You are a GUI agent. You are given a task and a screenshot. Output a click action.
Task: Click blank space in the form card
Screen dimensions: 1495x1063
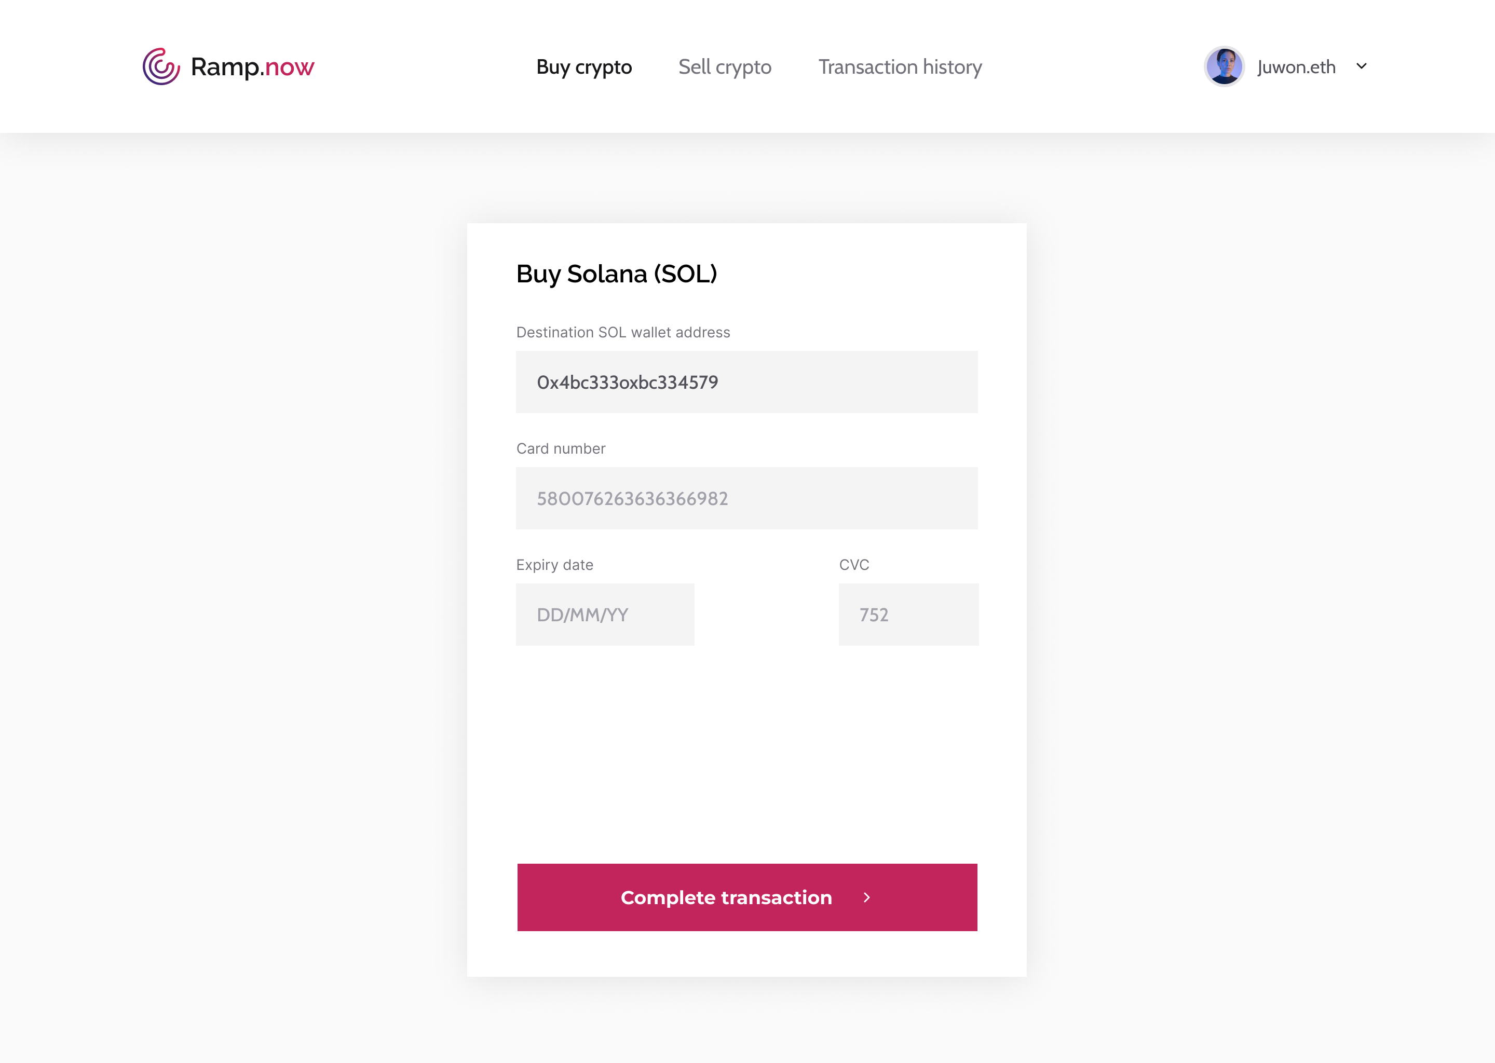[x=746, y=753]
